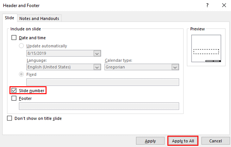231x147 pixels.
Task: Click the Cancel button
Action: click(x=215, y=141)
